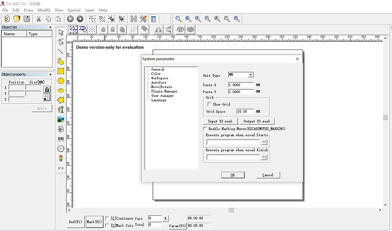Screen dimensions: 392x231
Task: Choose the barcode tool in left toolbar
Action: [61, 139]
